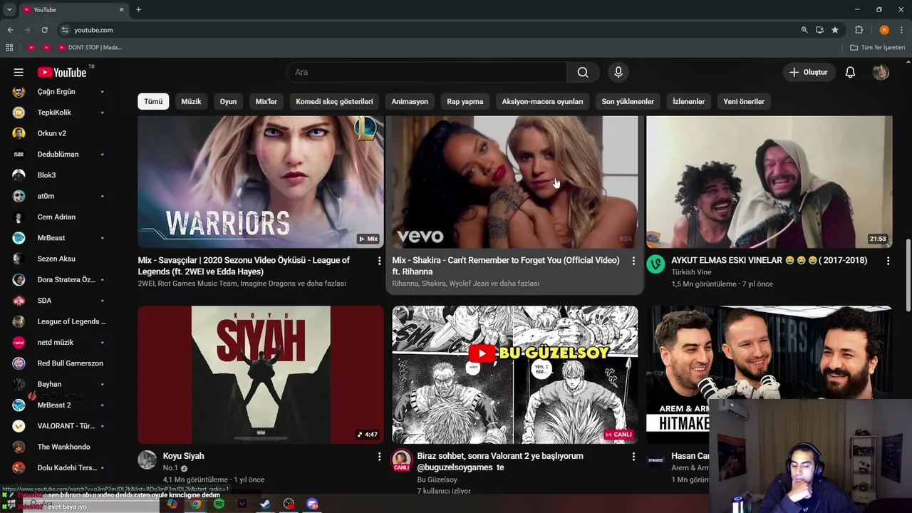Open Spotify from the taskbar
Image resolution: width=912 pixels, height=513 pixels.
pos(219,504)
